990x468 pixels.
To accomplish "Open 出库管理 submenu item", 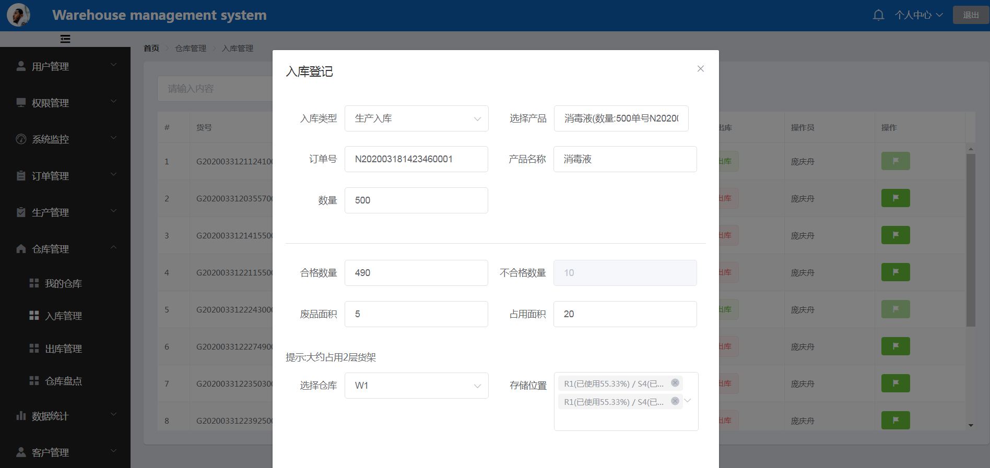I will [65, 349].
